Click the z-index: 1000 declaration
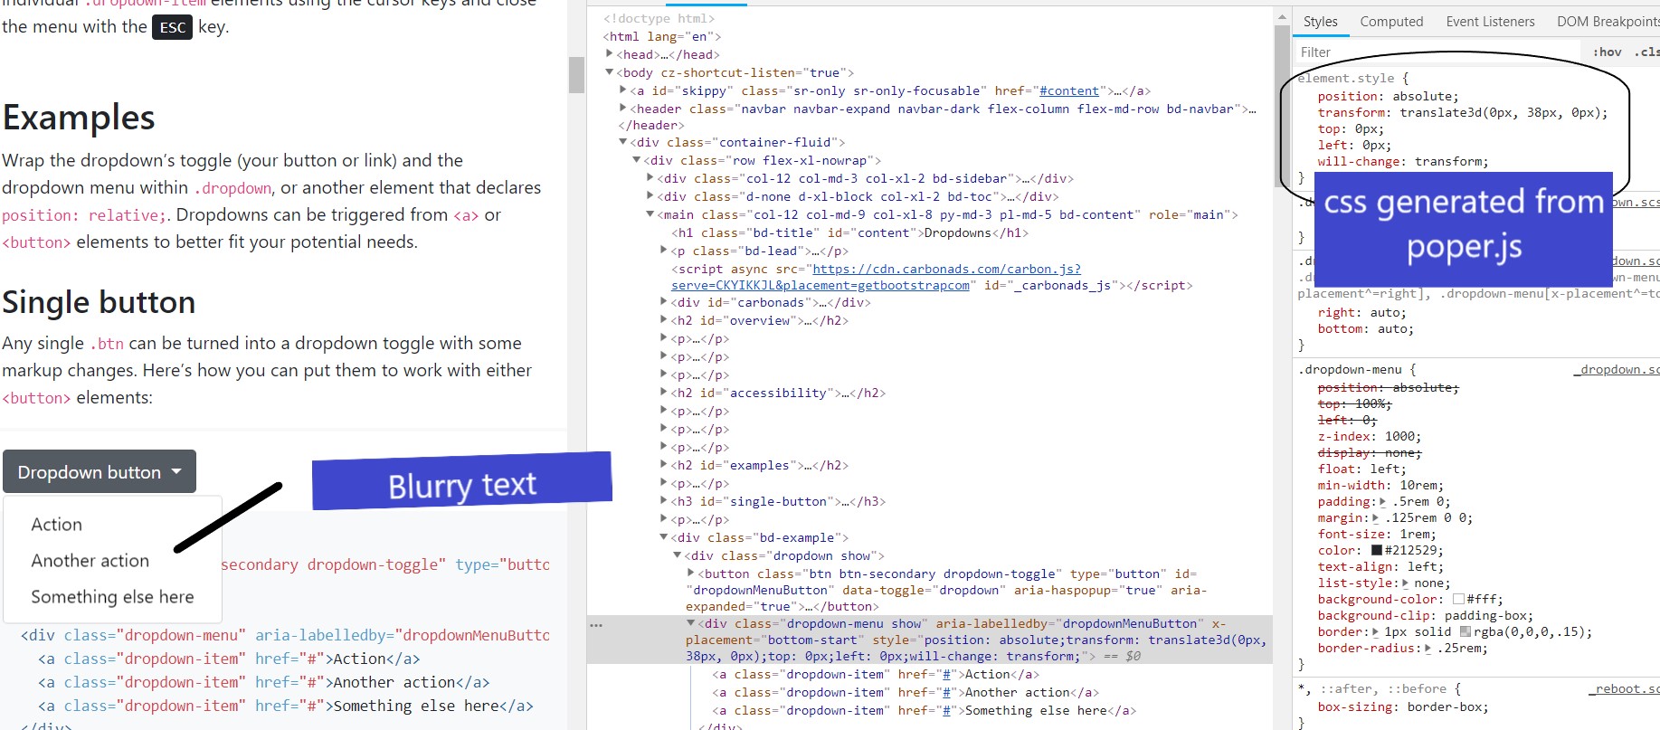The width and height of the screenshot is (1660, 730). pos(1370,436)
